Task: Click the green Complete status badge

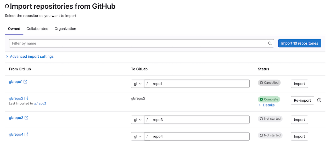Action: (269, 99)
